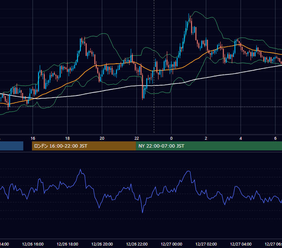Click the hour label 4 on the price chart axis
Viewport: 282px width, 248px height.
click(241, 138)
